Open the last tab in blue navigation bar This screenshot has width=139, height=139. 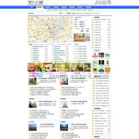(88, 7)
